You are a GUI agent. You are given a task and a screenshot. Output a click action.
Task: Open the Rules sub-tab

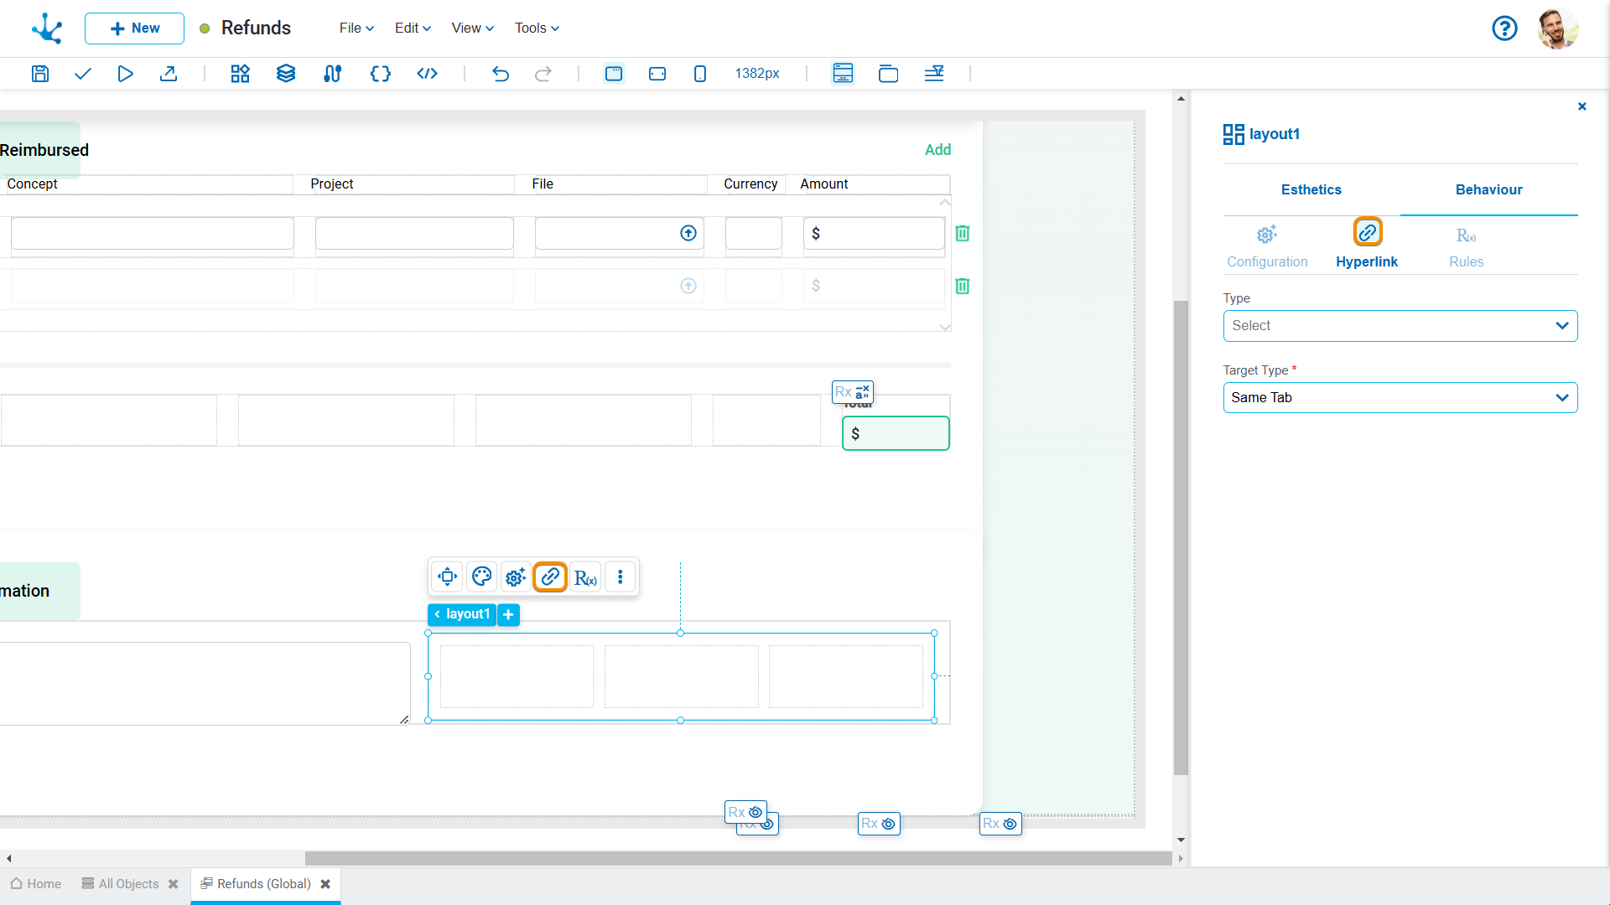tap(1466, 246)
